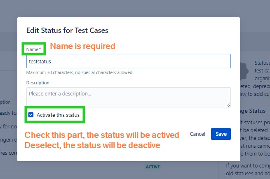This screenshot has height=179, width=270.
Task: Click the Description column header behind the dialog
Action: (6, 102)
